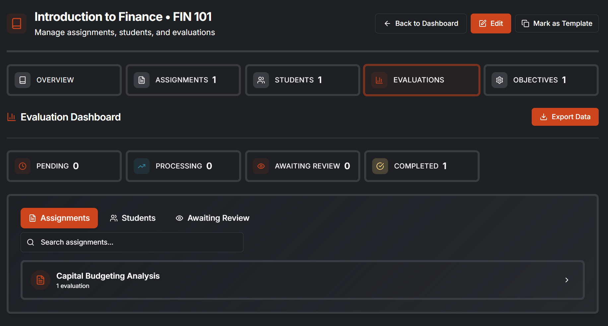
Task: Return via Back to Dashboard
Action: (x=421, y=23)
